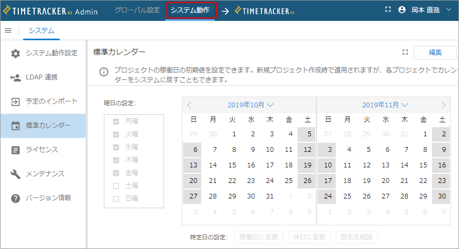Select November 15 in the calendar
Image resolution: width=459 pixels, height=249 pixels.
(423, 165)
